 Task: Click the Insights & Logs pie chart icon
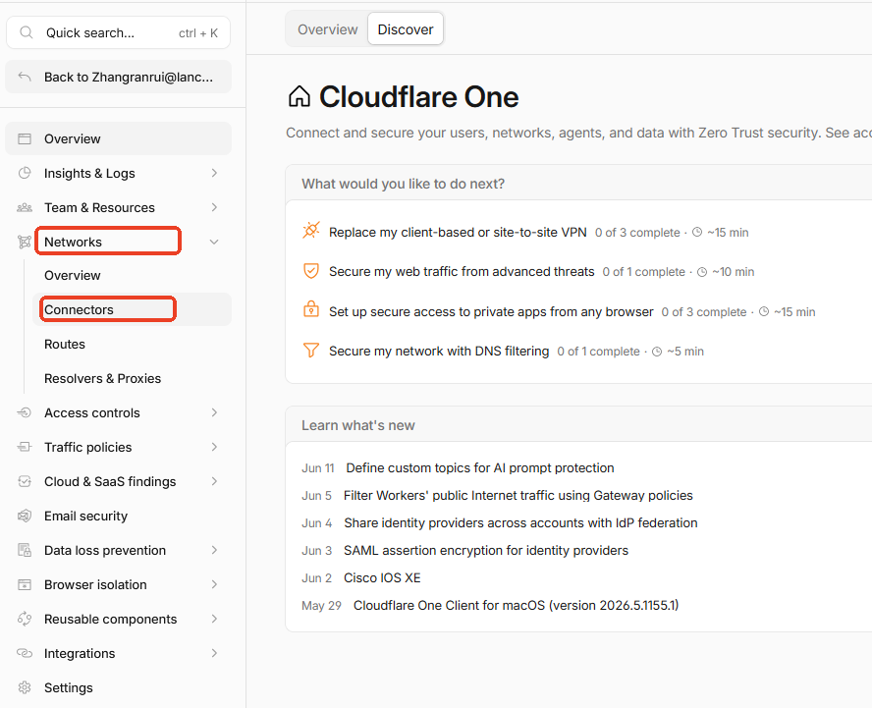25,173
